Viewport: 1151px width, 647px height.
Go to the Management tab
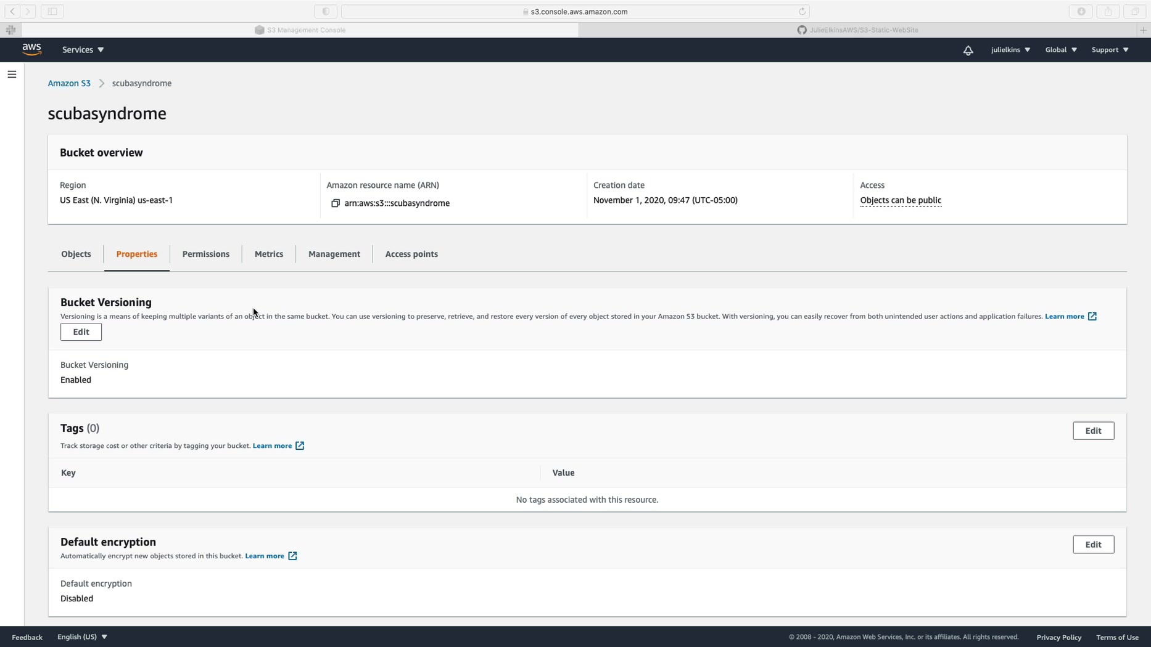334,254
